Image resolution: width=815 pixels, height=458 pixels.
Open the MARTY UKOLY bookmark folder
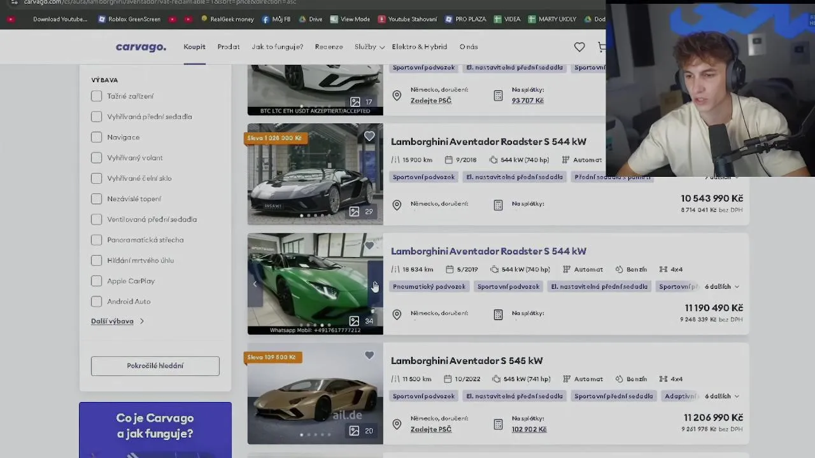coord(552,19)
